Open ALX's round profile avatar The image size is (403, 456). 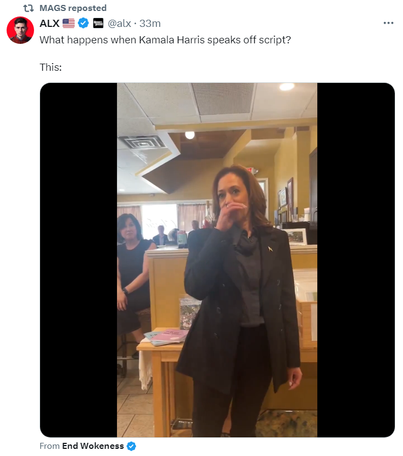pos(20,30)
